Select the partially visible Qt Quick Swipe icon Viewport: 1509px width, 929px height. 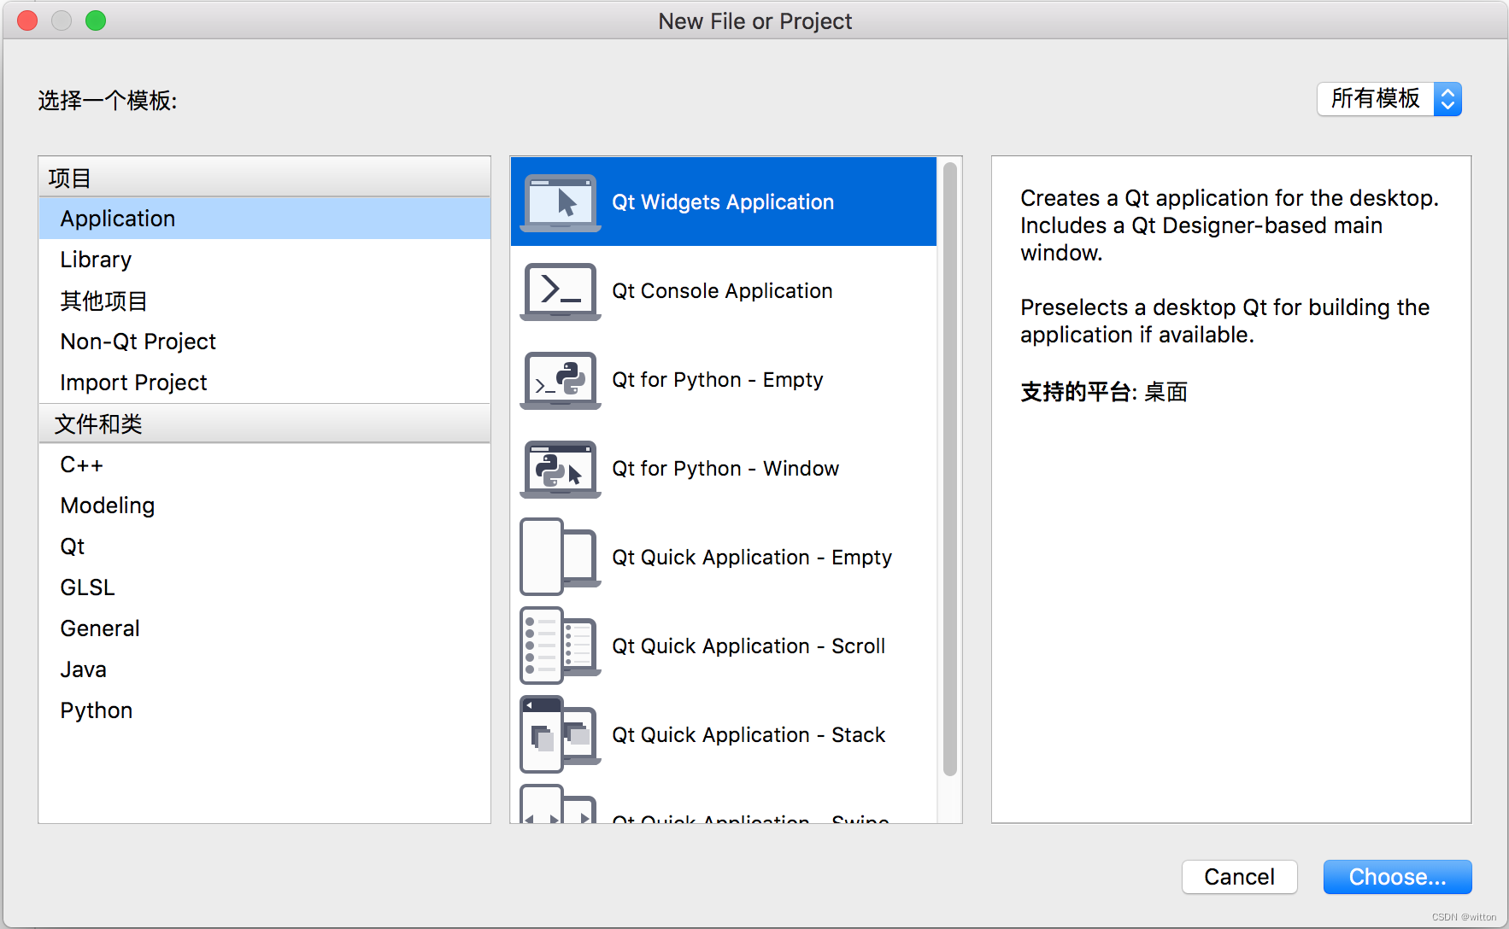tap(560, 805)
